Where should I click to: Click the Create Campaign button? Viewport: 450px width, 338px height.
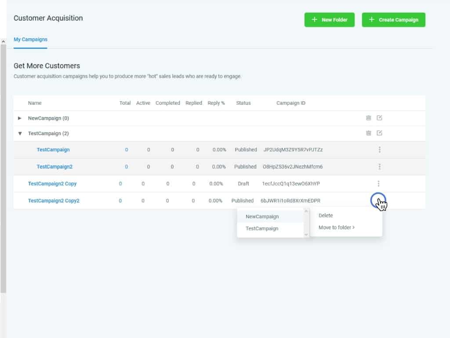point(393,20)
